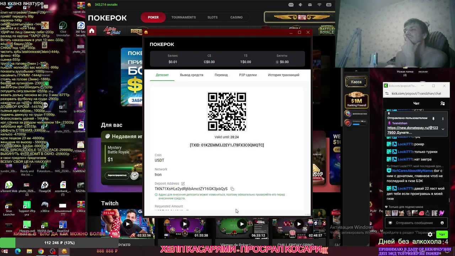Open site information icon in Kick address bar
This screenshot has width=455, height=256.
pyautogui.click(x=387, y=94)
